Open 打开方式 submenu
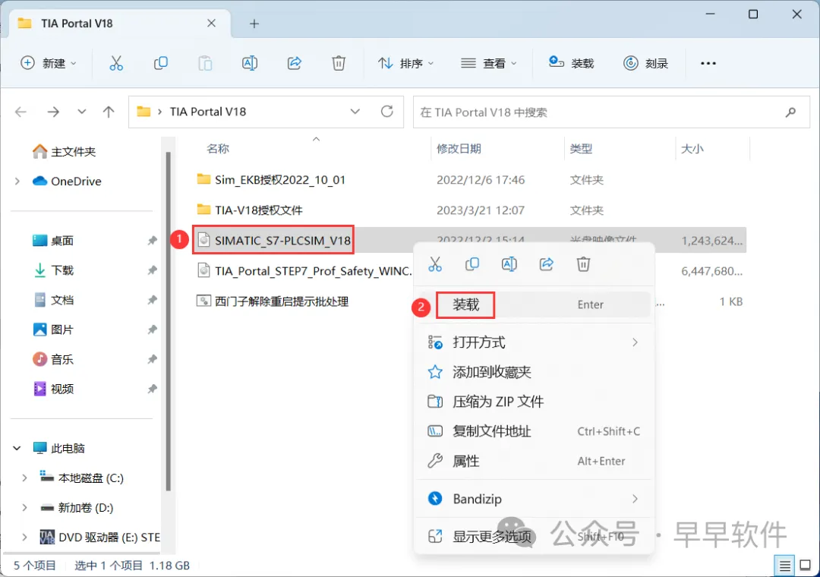820x577 pixels. click(534, 342)
